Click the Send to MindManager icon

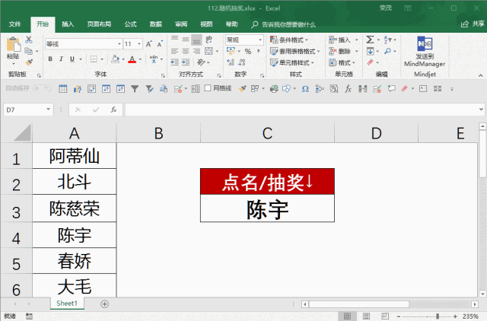425,52
